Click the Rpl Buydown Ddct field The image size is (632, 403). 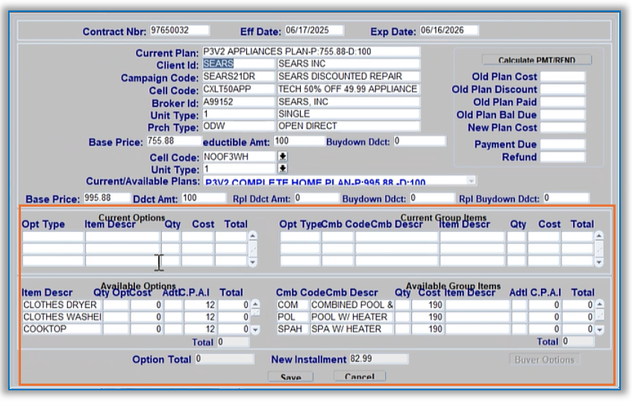566,198
